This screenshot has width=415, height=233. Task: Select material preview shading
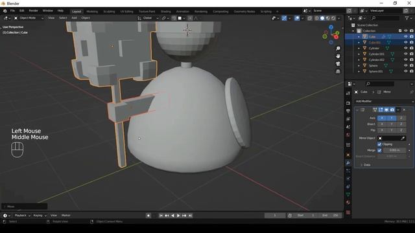327,18
